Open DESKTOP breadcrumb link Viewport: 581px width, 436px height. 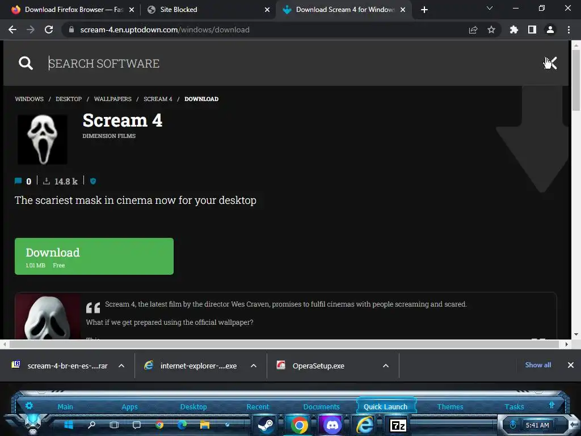69,99
